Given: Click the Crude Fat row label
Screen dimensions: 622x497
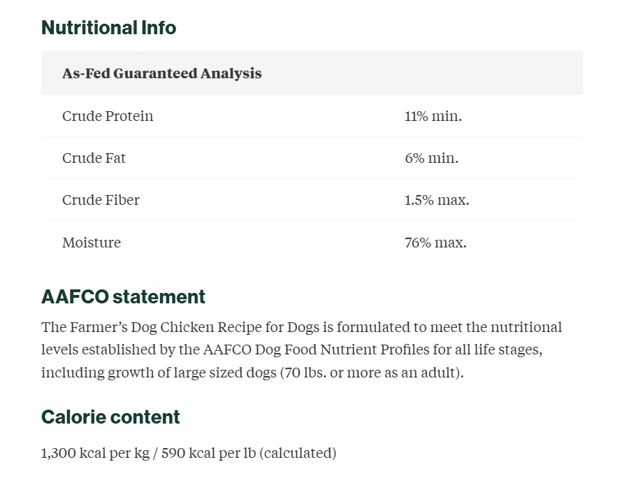Looking at the screenshot, I should (x=94, y=158).
